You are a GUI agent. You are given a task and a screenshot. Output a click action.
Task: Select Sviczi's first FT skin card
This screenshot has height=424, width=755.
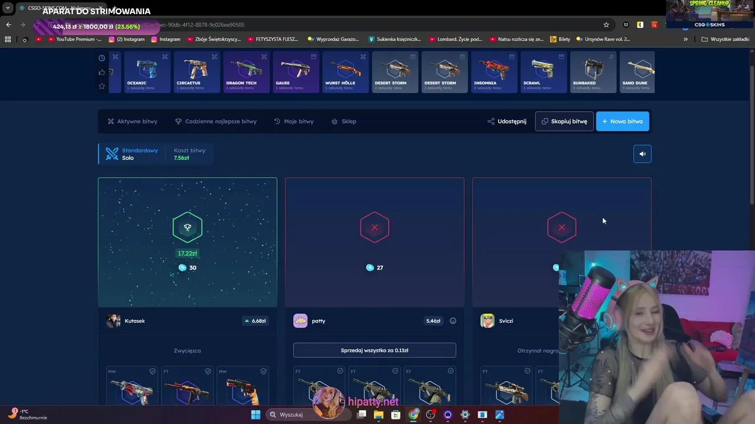click(506, 385)
